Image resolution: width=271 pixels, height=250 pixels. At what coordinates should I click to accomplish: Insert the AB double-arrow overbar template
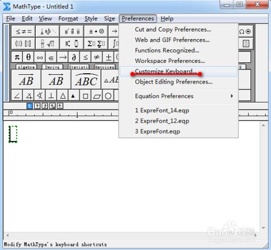(56, 80)
